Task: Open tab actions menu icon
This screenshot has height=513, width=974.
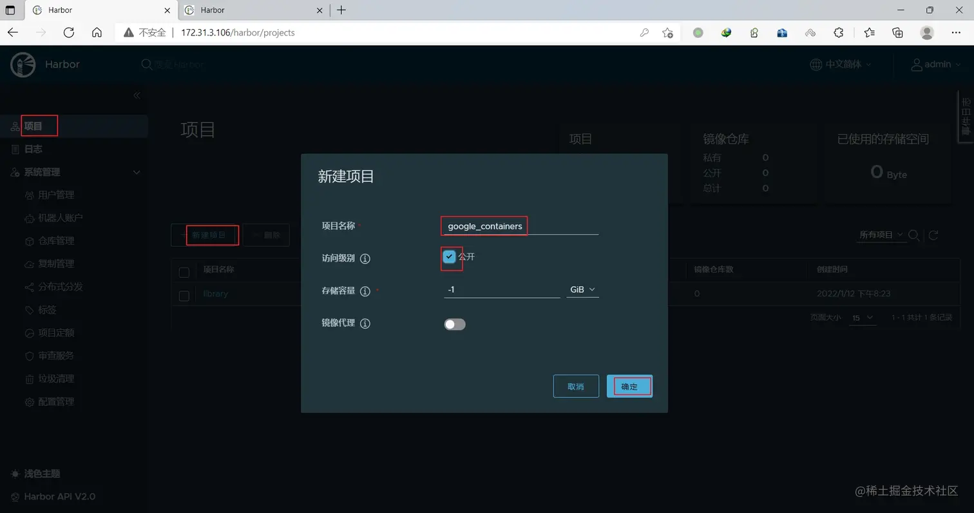Action: (10, 10)
